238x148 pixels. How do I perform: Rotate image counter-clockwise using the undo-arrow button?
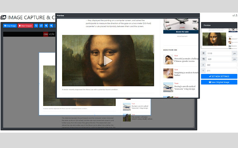(x=36, y=26)
